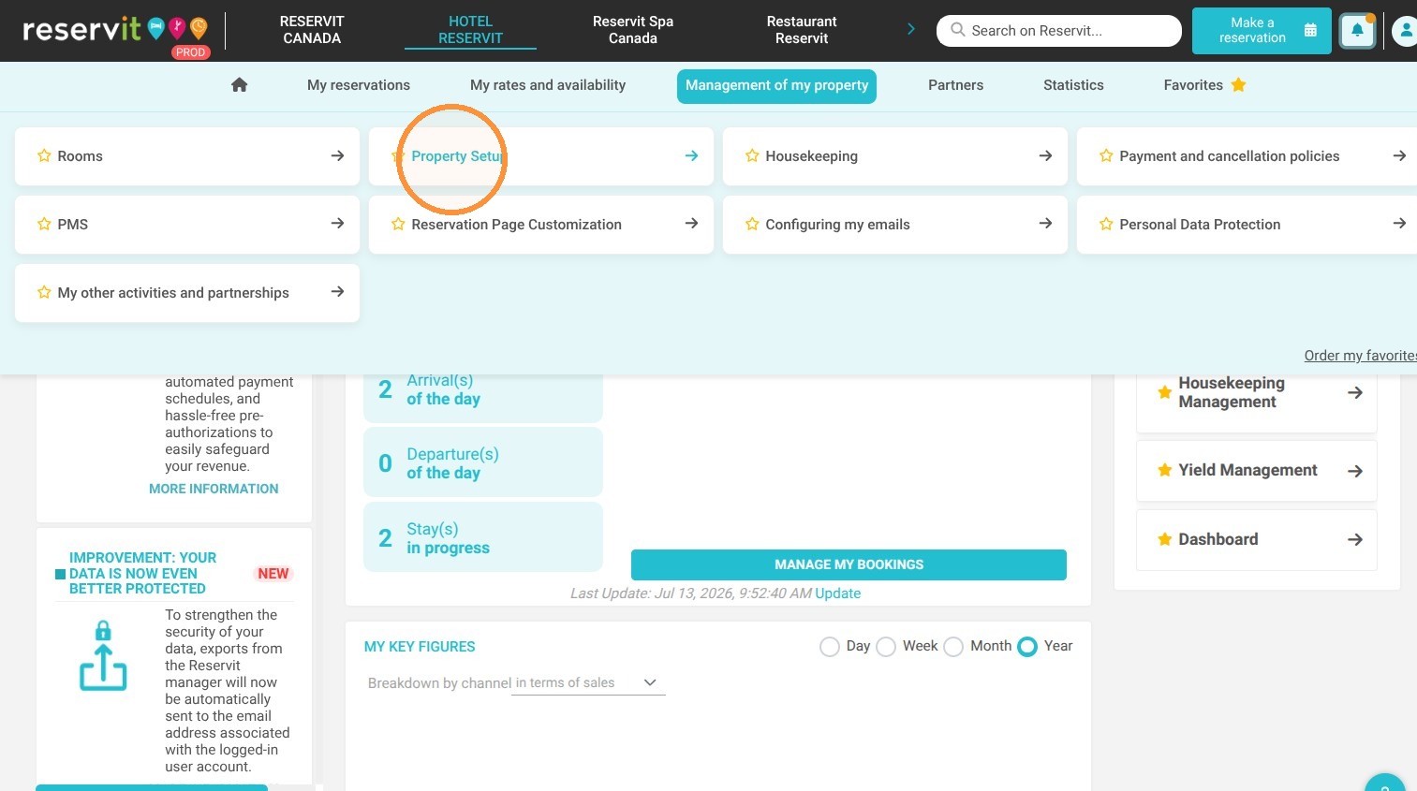Viewport: 1417px width, 791px height.
Task: Star Configuring my emails entry
Action: 752,225
